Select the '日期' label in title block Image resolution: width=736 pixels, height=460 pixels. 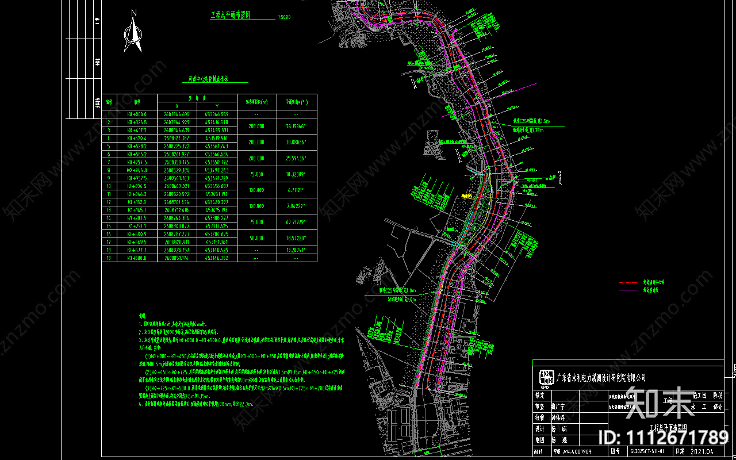tap(680, 451)
